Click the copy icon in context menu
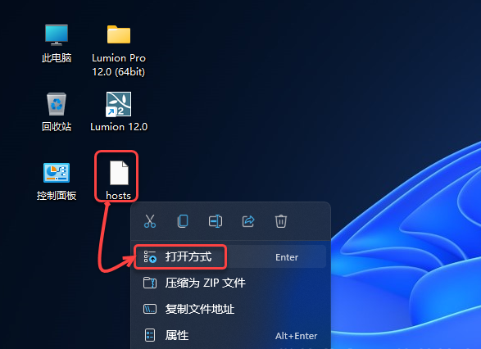The width and height of the screenshot is (481, 349). [x=183, y=221]
